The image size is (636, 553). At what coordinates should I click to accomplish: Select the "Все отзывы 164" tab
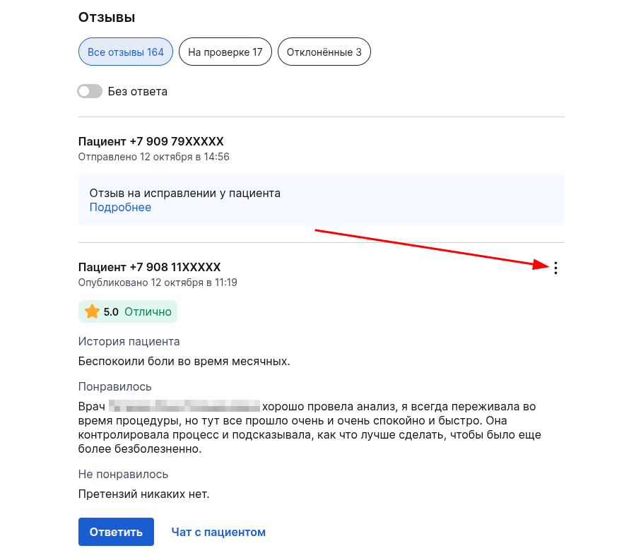tap(126, 52)
